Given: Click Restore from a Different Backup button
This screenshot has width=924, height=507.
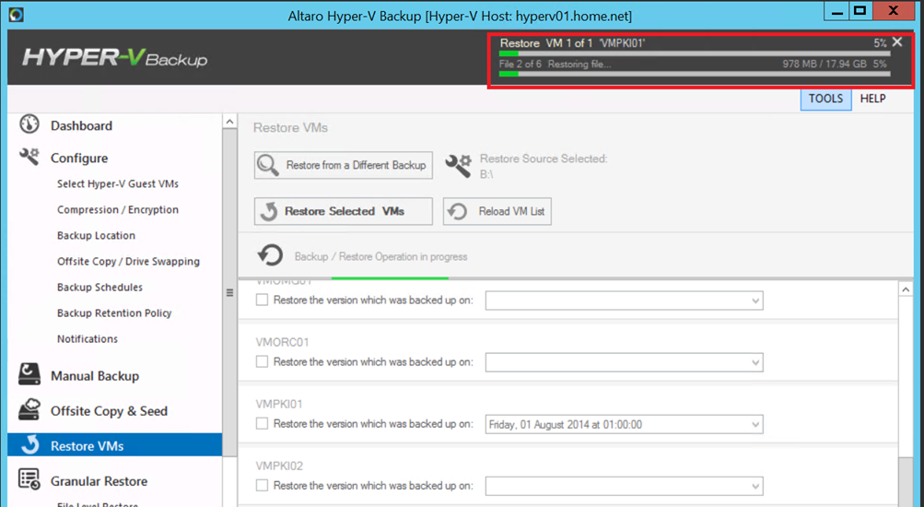Looking at the screenshot, I should tap(344, 165).
